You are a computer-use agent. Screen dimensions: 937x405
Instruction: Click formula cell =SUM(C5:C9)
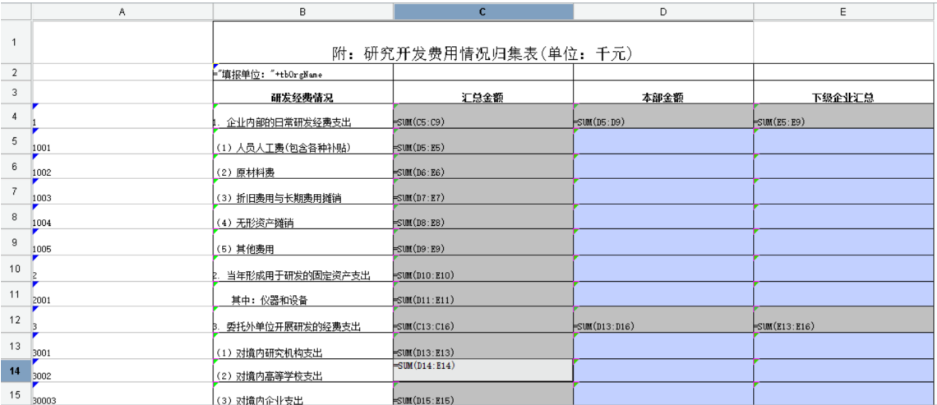point(483,115)
